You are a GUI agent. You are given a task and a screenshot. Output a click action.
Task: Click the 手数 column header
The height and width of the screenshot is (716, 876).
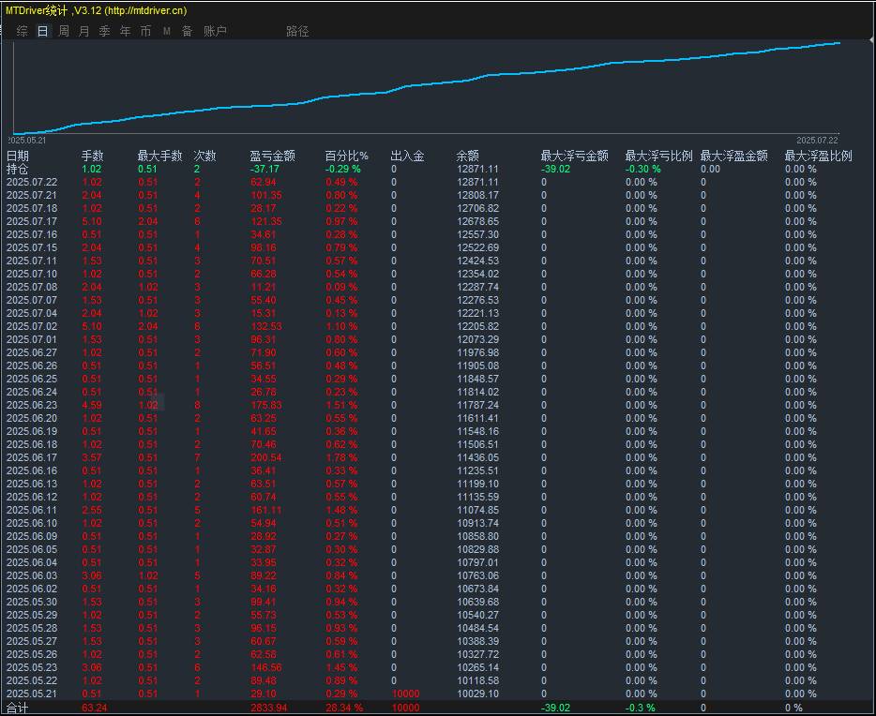tap(92, 156)
